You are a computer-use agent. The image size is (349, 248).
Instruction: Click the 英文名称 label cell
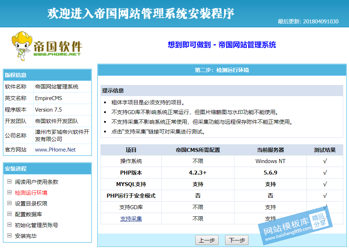pos(18,98)
